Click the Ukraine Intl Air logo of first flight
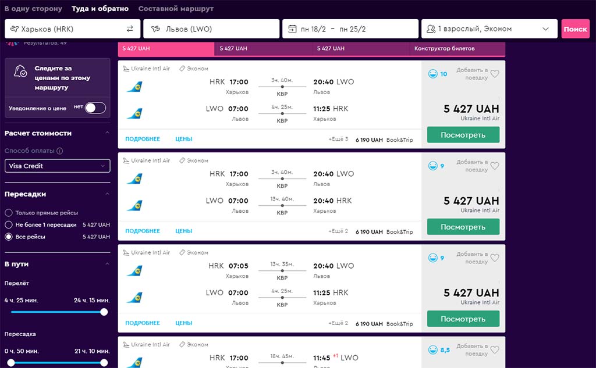 (x=134, y=87)
